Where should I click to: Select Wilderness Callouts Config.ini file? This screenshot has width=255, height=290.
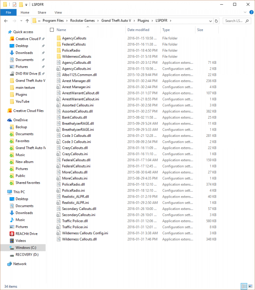pyautogui.click(x=85, y=233)
